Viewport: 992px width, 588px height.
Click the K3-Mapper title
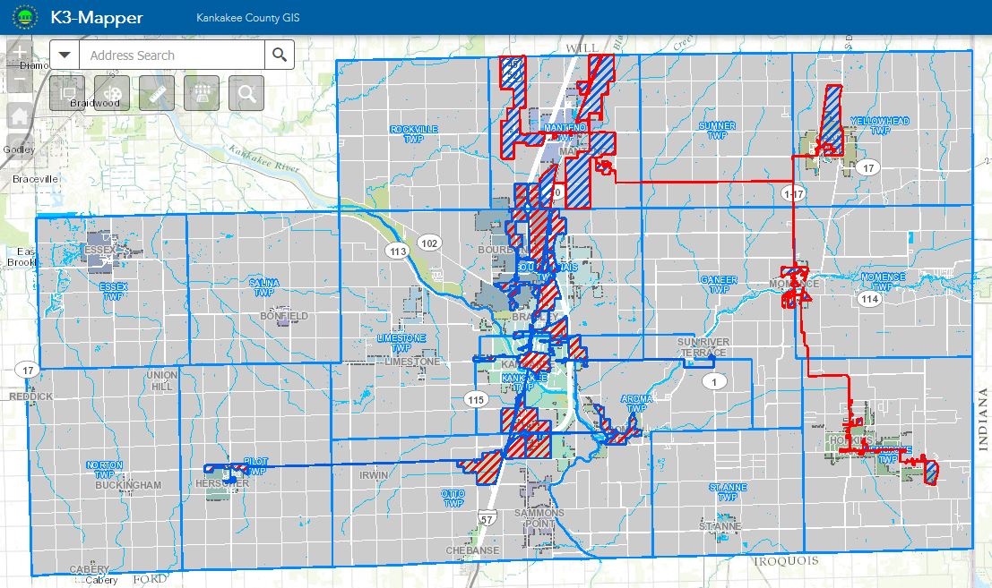click(x=99, y=16)
